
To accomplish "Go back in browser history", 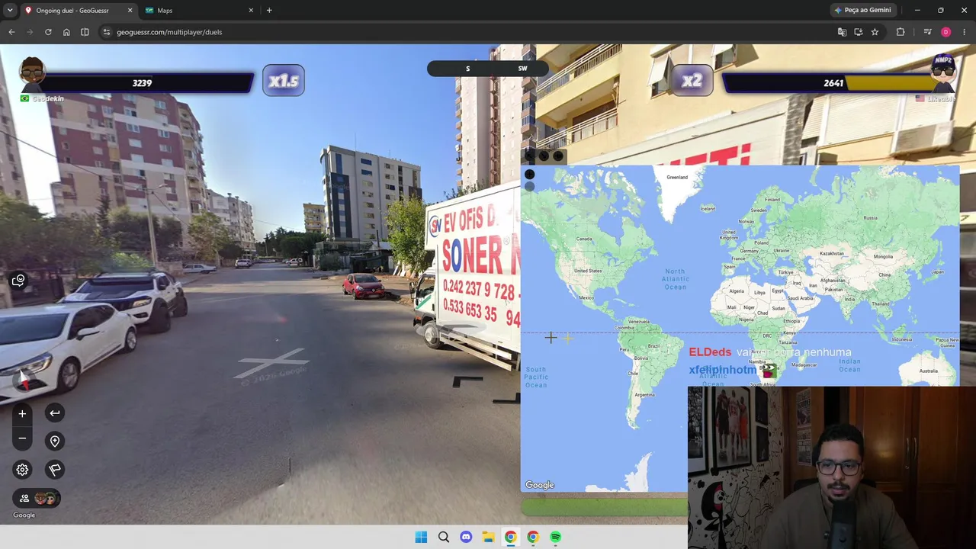I will click(11, 32).
